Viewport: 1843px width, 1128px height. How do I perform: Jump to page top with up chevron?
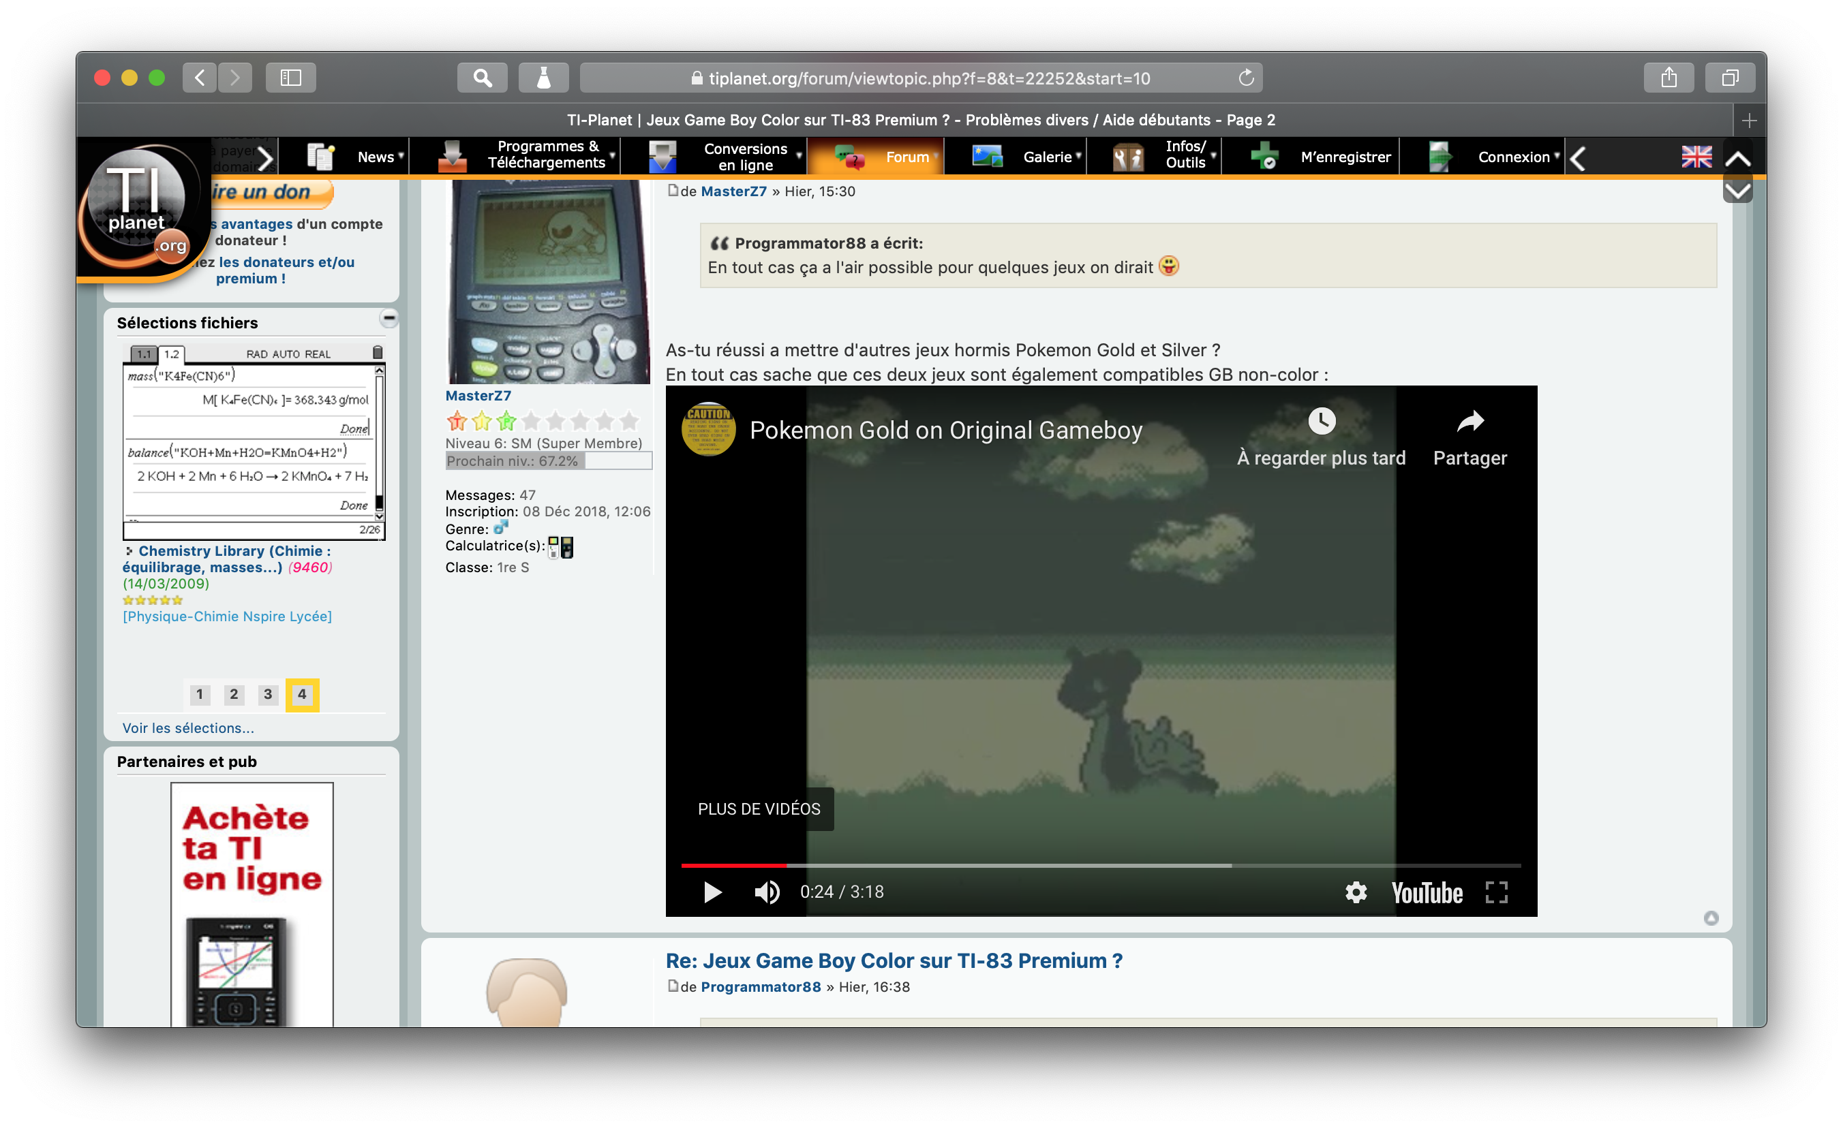click(1737, 159)
